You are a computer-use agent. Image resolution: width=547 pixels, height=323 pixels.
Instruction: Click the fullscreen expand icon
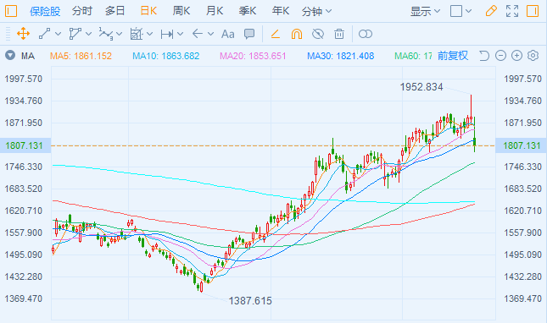coord(512,11)
